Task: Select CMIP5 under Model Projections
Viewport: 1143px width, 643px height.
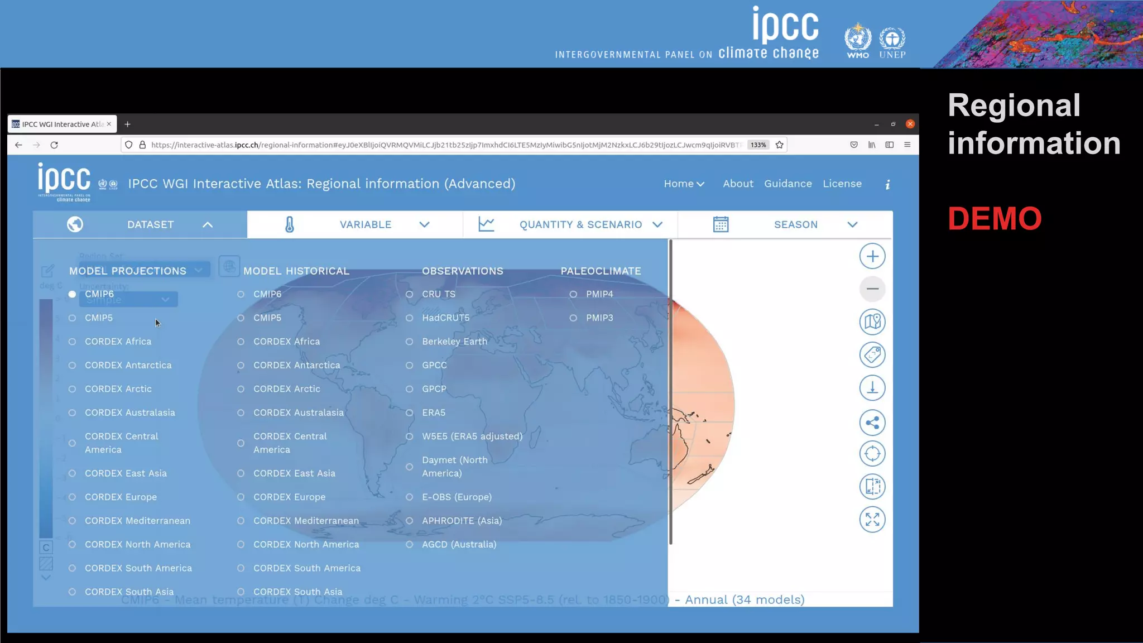Action: [90, 318]
